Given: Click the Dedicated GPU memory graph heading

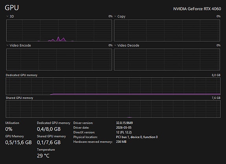Looking at the screenshot, I should tap(22, 75).
